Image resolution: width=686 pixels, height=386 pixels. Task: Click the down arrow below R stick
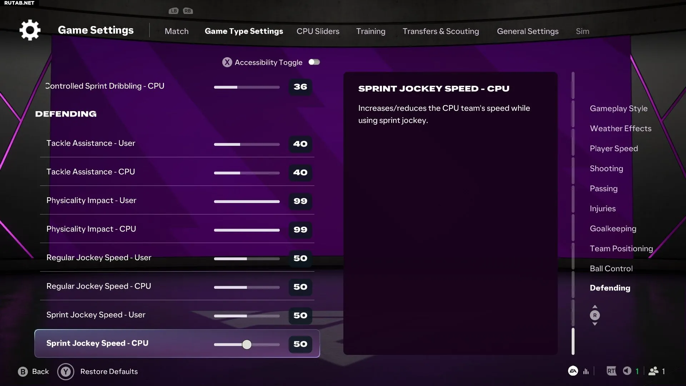coord(595,324)
